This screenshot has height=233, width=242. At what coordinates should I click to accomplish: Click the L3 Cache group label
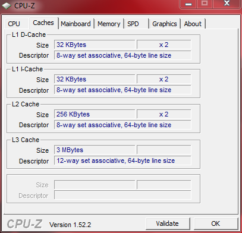click(x=26, y=140)
